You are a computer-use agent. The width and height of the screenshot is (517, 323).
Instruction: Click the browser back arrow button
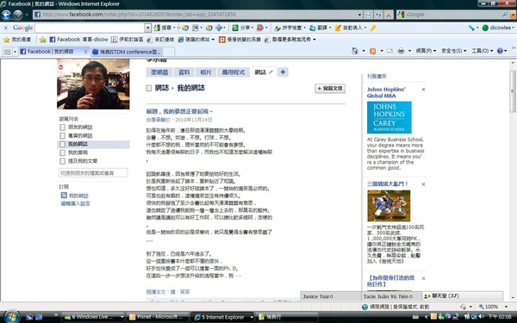pyautogui.click(x=6, y=15)
